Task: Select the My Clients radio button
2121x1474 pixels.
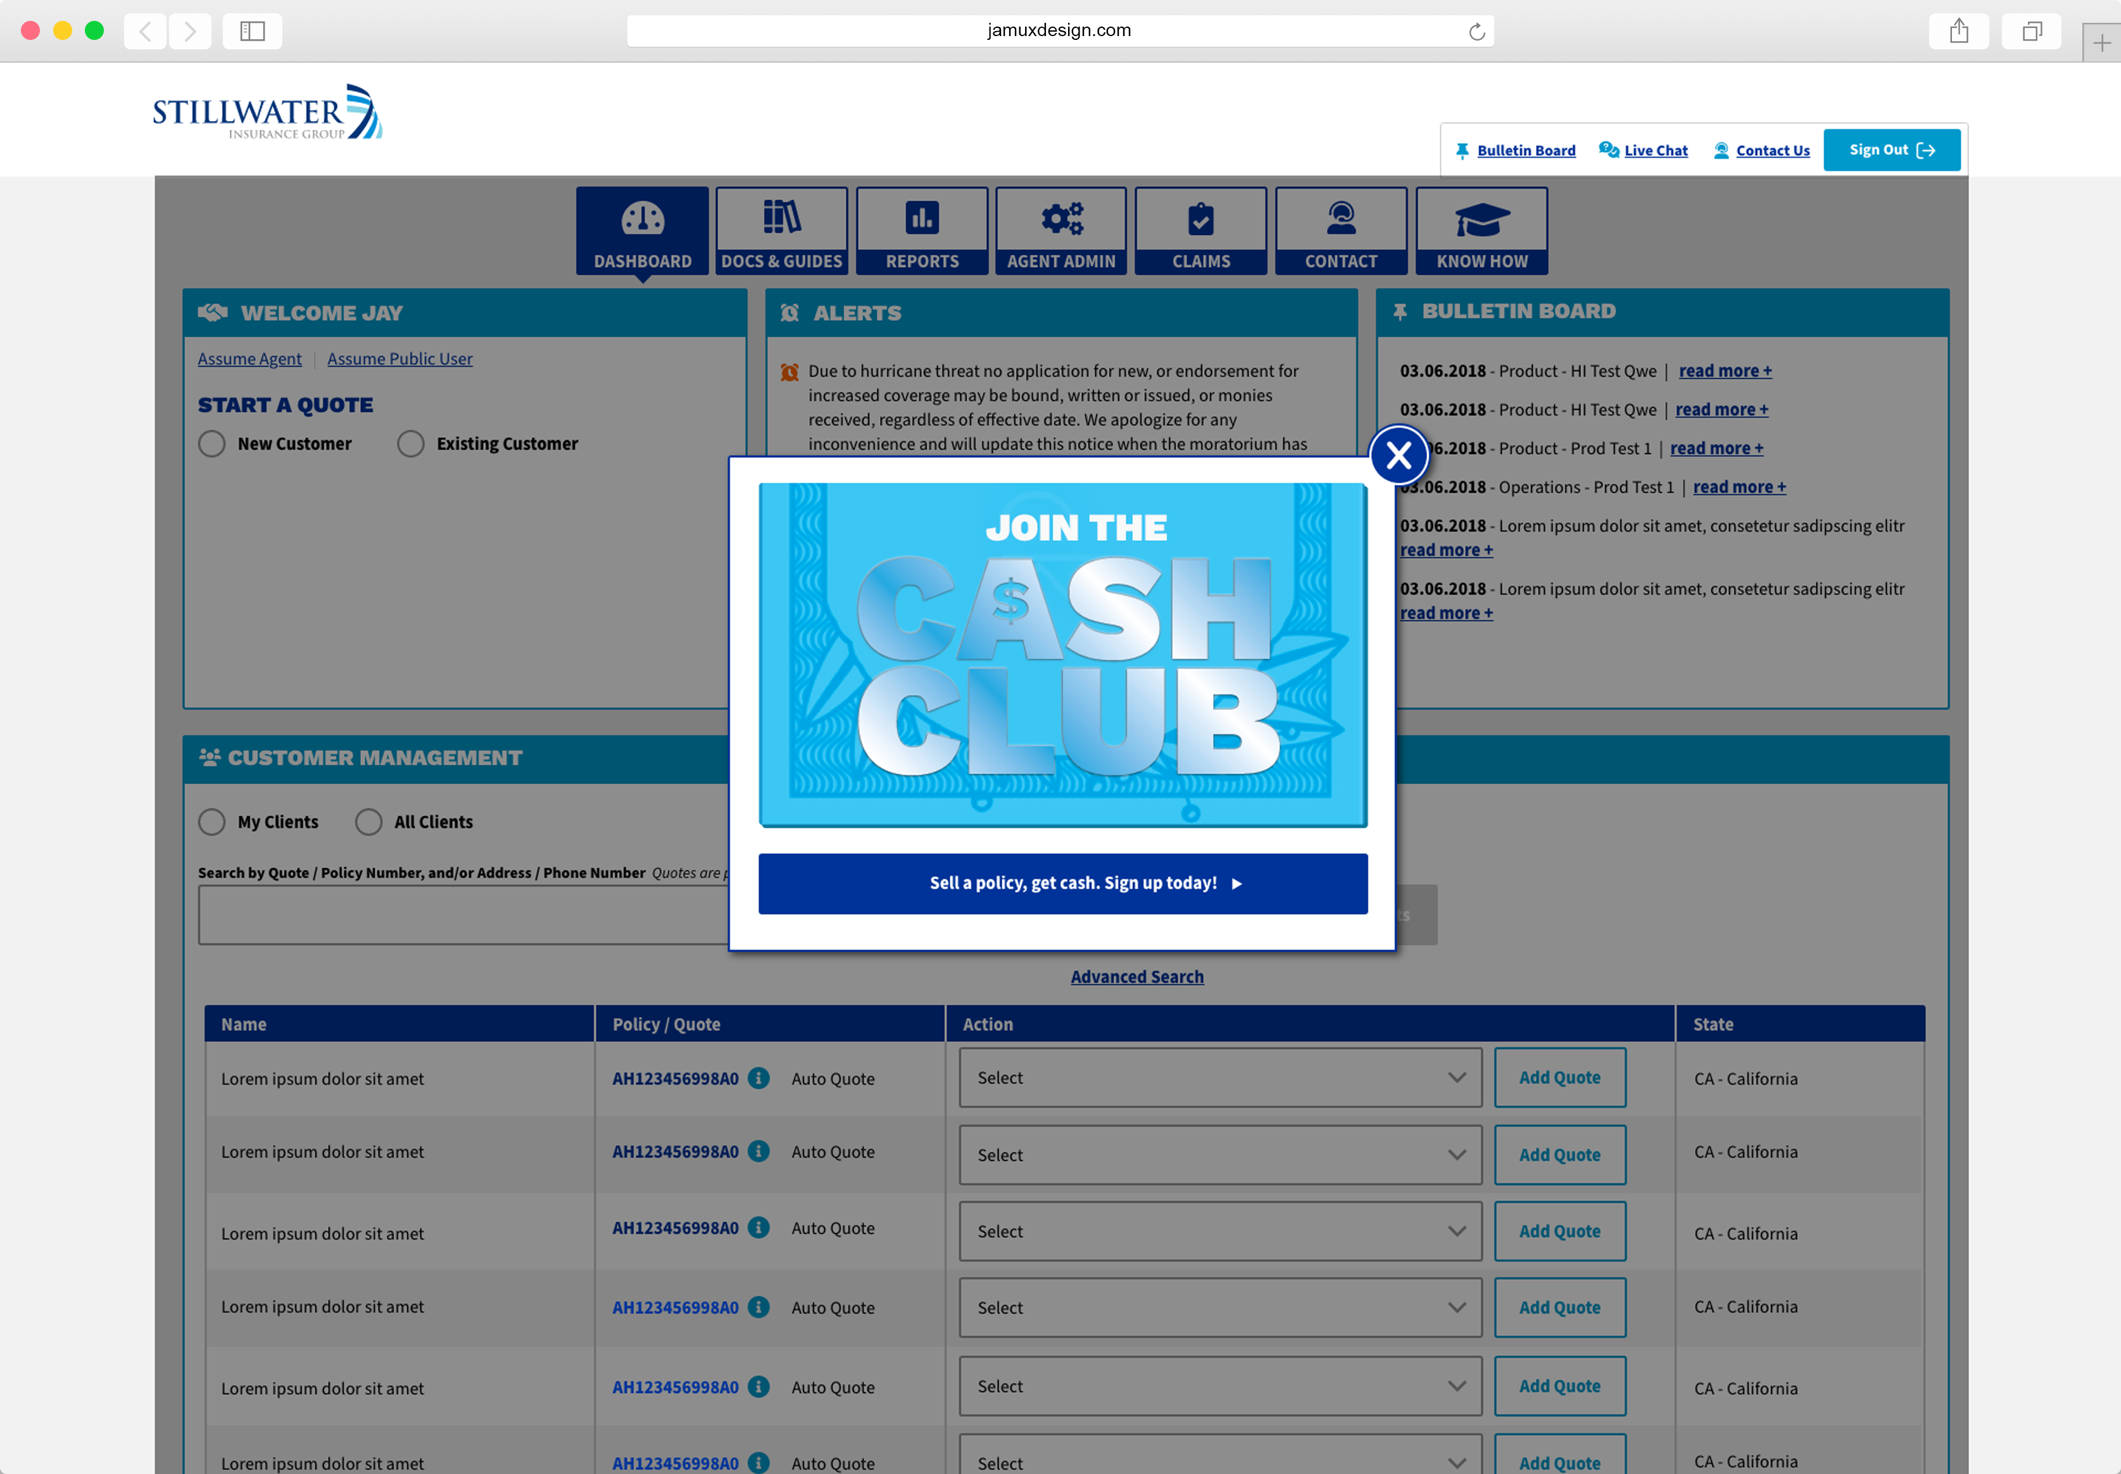Action: click(x=211, y=822)
